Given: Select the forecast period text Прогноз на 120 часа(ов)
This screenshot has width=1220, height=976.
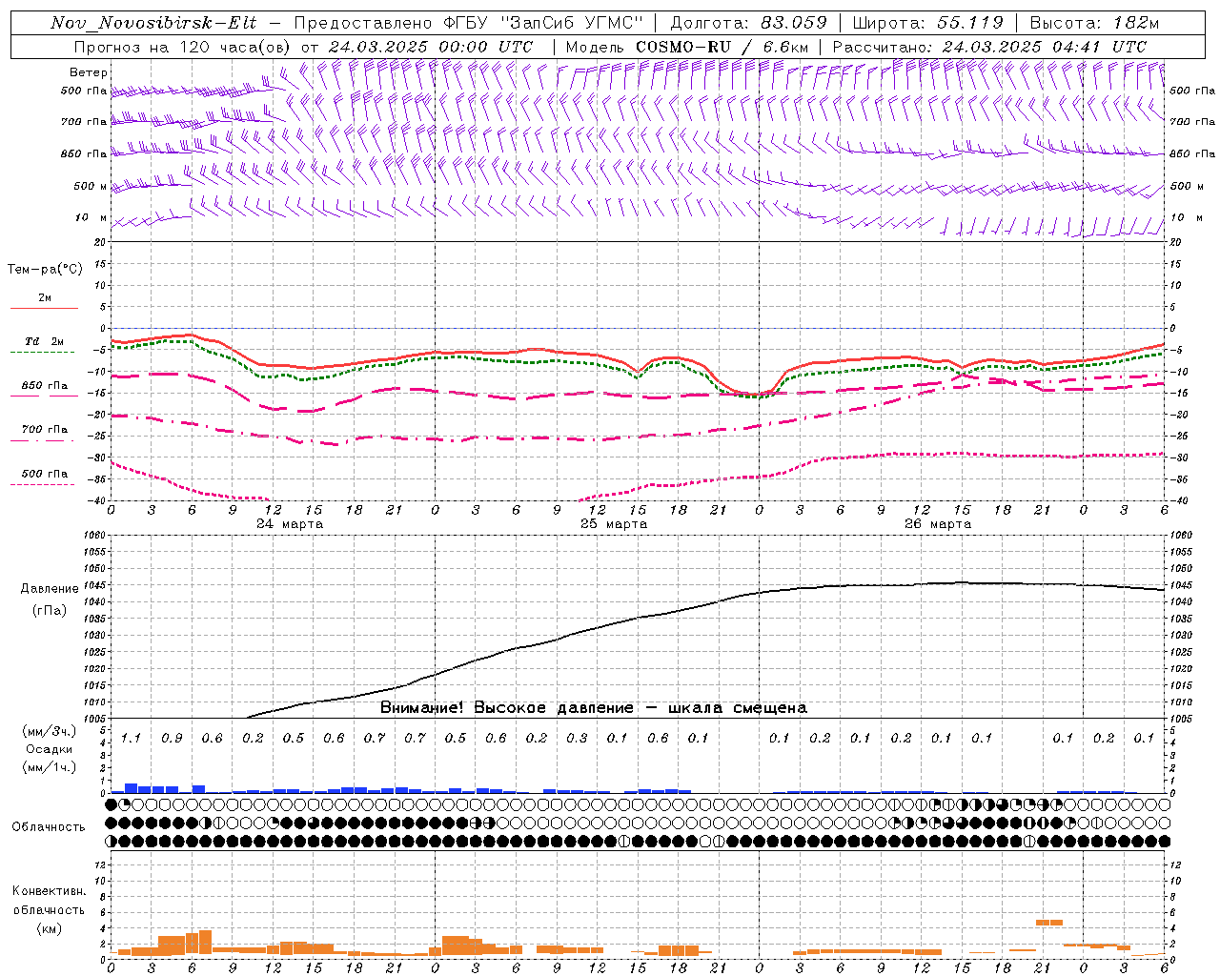Looking at the screenshot, I should (184, 47).
